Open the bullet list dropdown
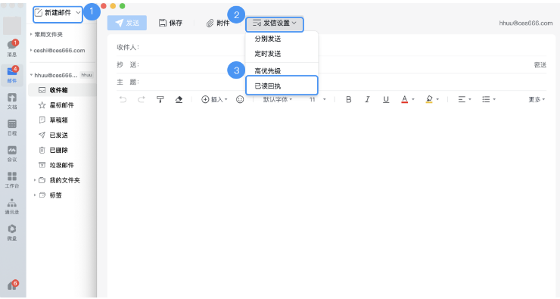560x299 pixels. point(489,99)
